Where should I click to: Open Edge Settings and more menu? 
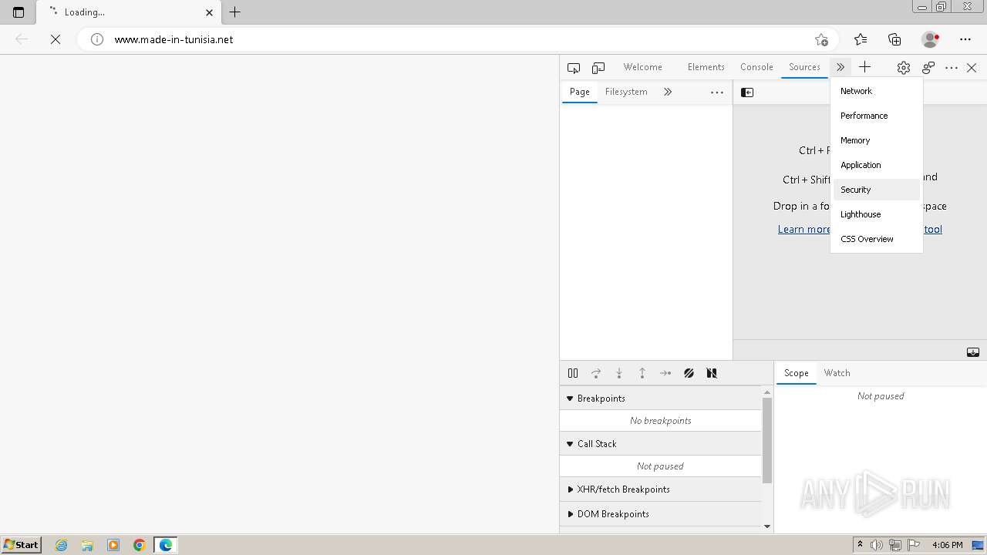(x=965, y=39)
